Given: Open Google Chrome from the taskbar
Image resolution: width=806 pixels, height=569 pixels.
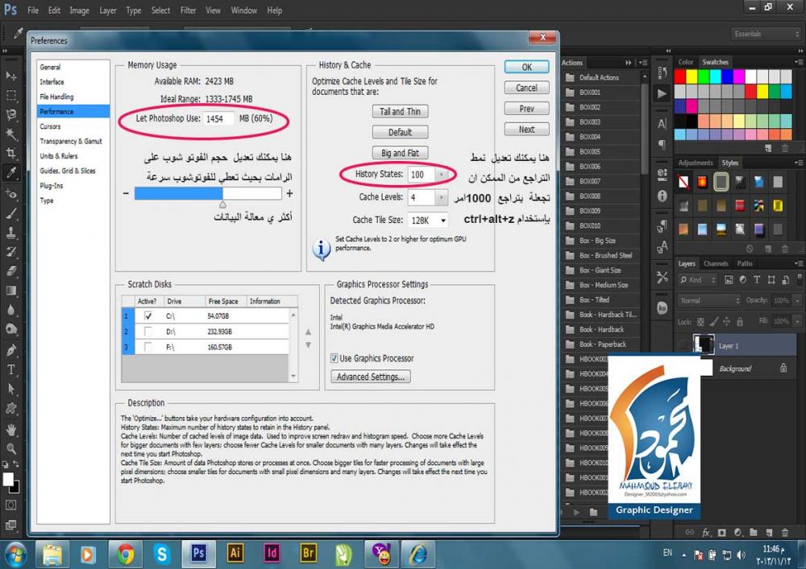Looking at the screenshot, I should point(126,554).
